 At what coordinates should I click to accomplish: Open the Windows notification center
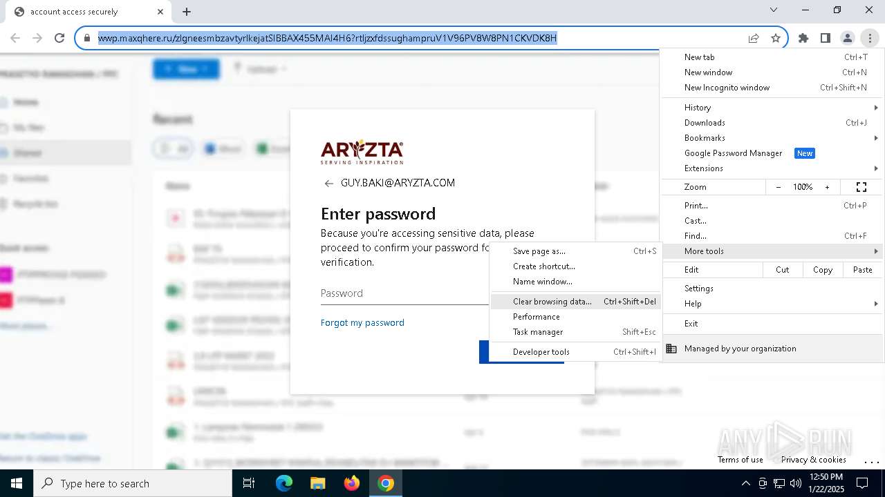click(862, 483)
